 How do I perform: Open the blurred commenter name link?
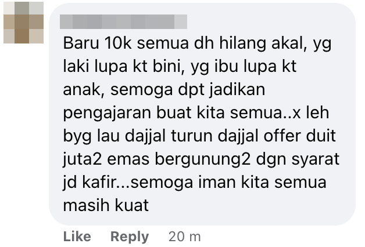(123, 21)
